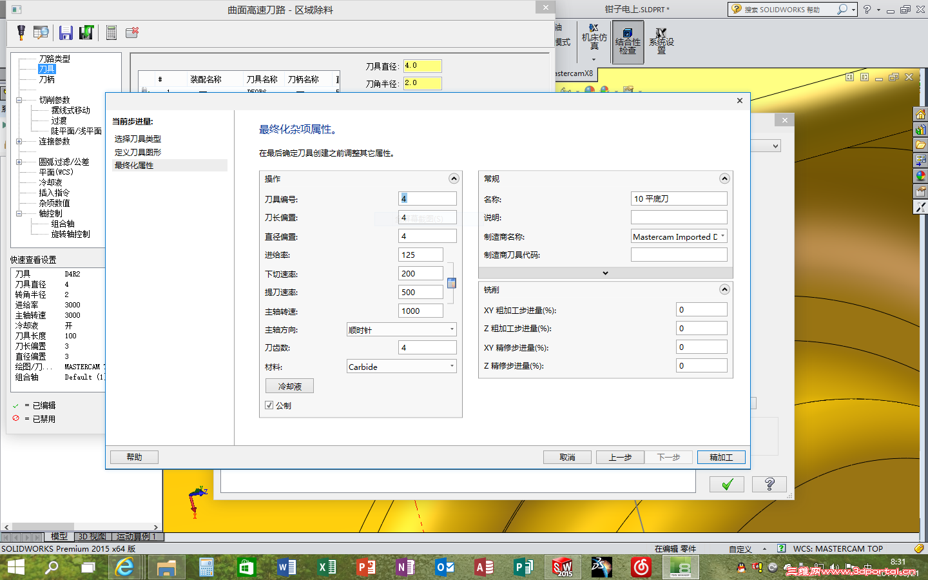Select 刀路类型 in the parameter tree
This screenshot has width=928, height=580.
tap(54, 59)
